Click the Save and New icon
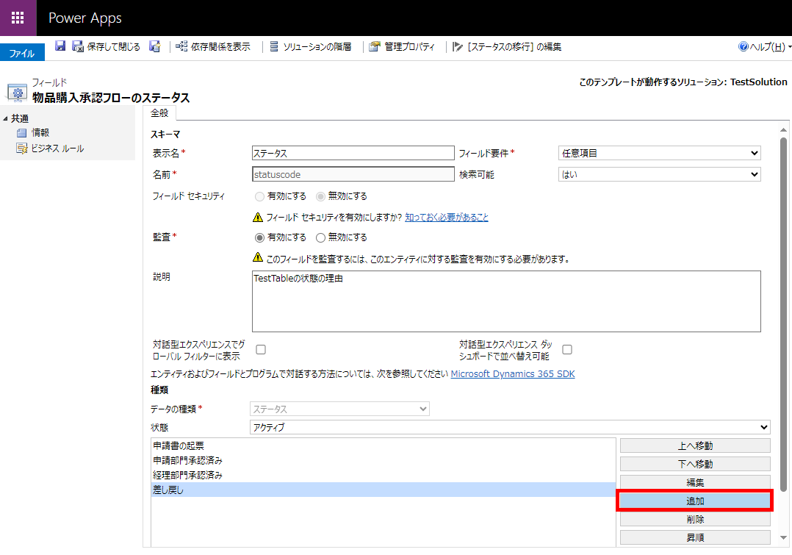 pyautogui.click(x=154, y=46)
